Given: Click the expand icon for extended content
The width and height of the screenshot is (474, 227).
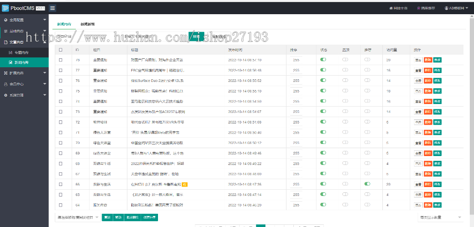Looking at the screenshot, I should (6, 73).
